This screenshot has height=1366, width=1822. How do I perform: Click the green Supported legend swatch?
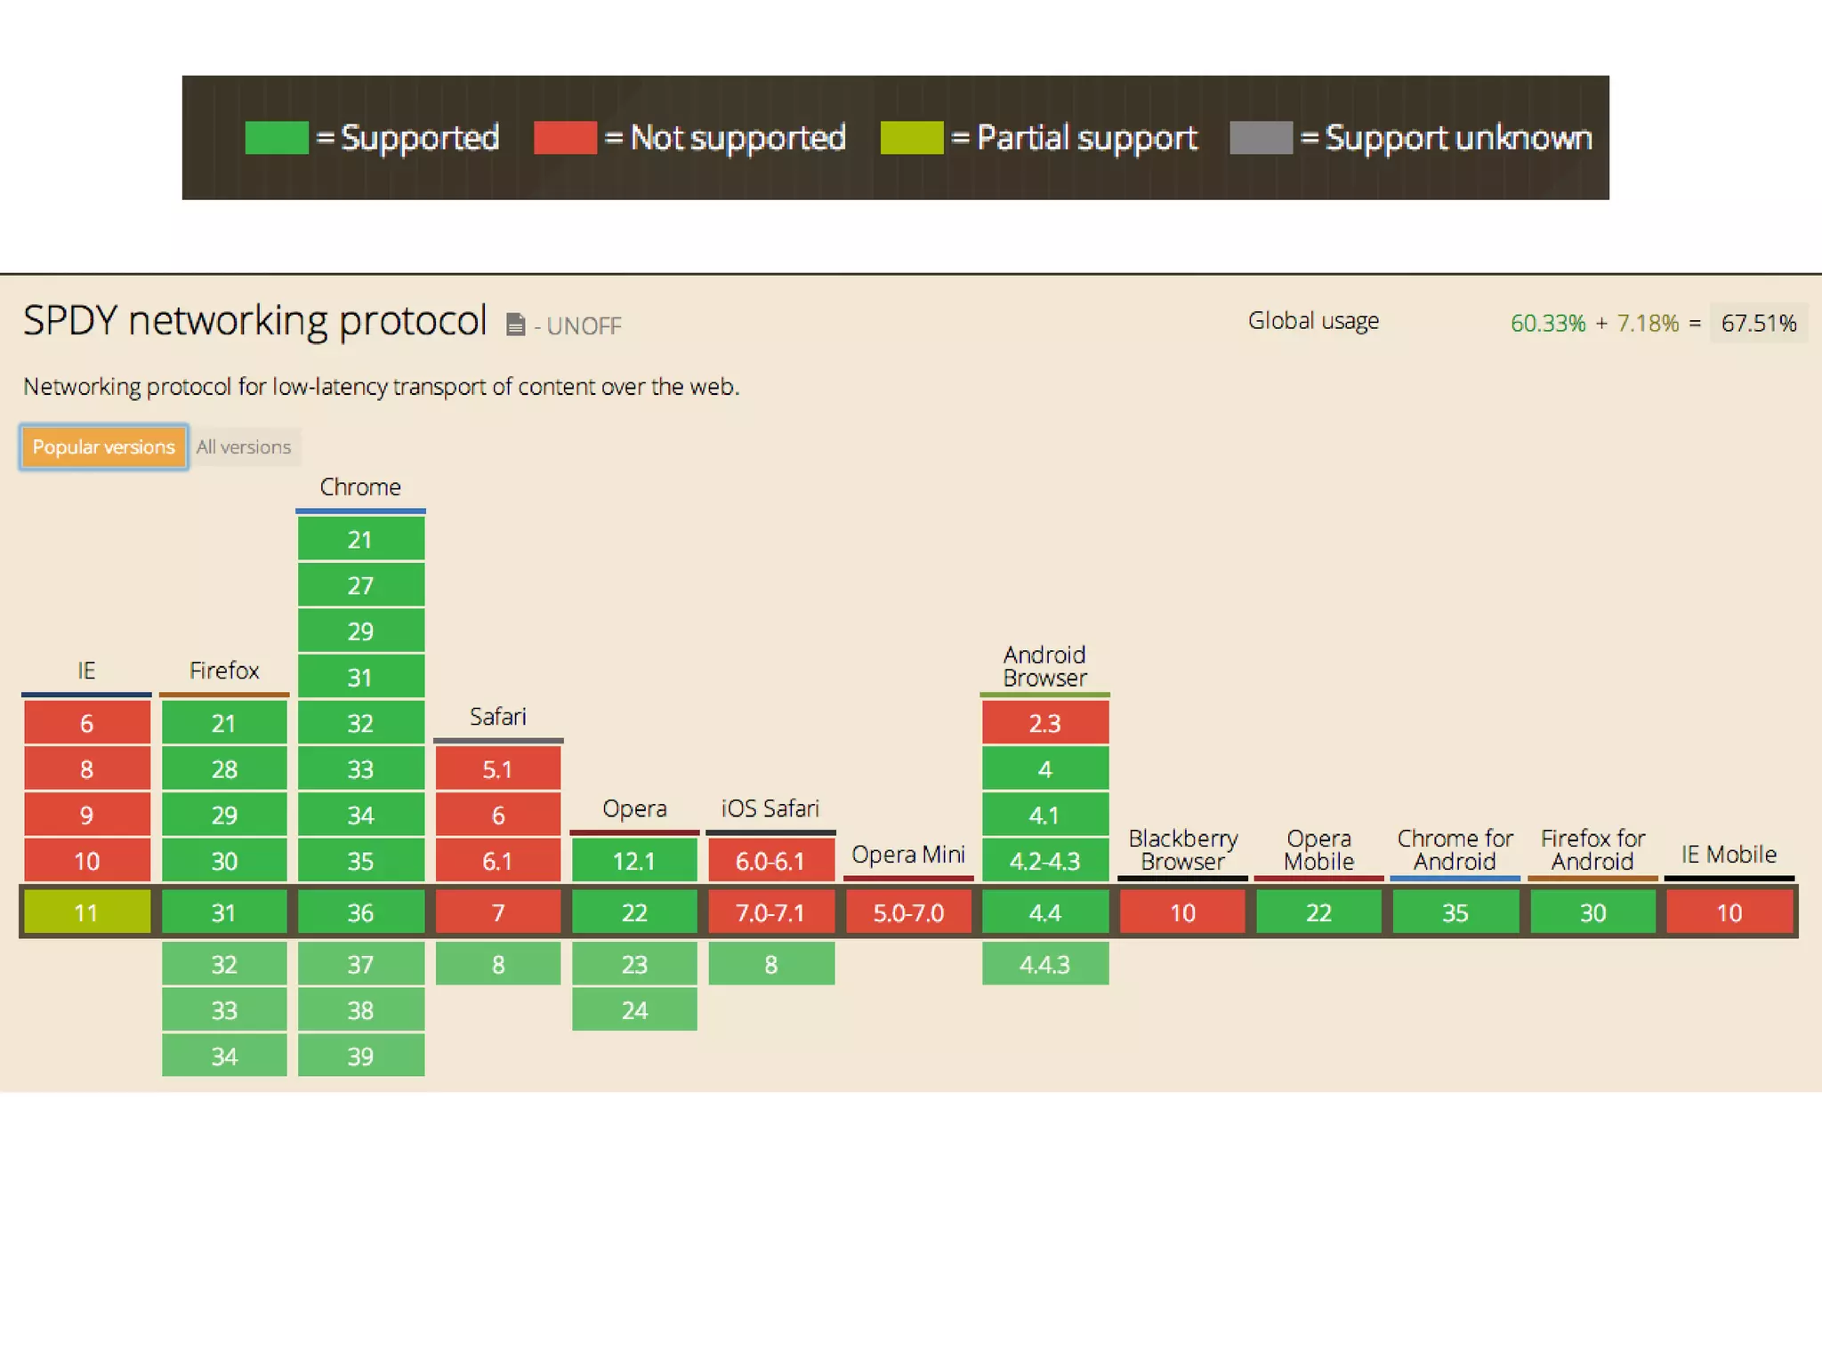pyautogui.click(x=276, y=138)
